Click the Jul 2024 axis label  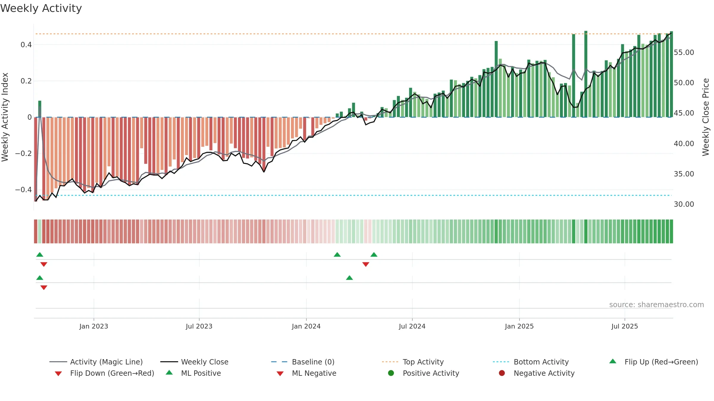pyautogui.click(x=412, y=326)
